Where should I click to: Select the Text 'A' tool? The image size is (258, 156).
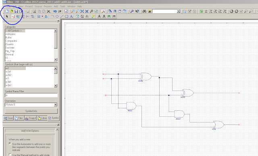tap(71, 16)
